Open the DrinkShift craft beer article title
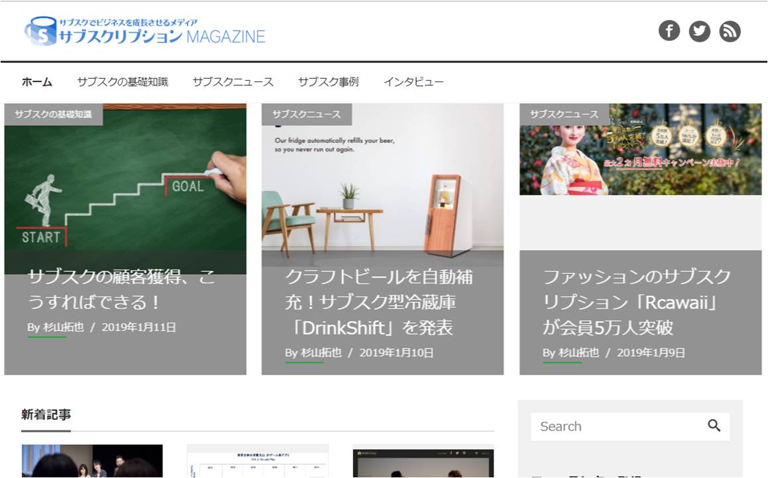 coord(379,302)
